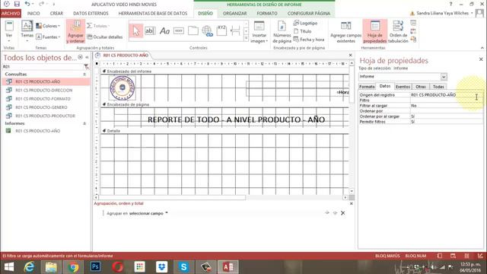Click Agrupar y ordenar button
Image resolution: width=487 pixels, height=274 pixels.
75,32
